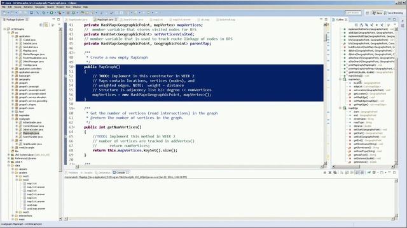This screenshot has width=407, height=228.
Task: Open the File menu
Action: tap(3, 7)
